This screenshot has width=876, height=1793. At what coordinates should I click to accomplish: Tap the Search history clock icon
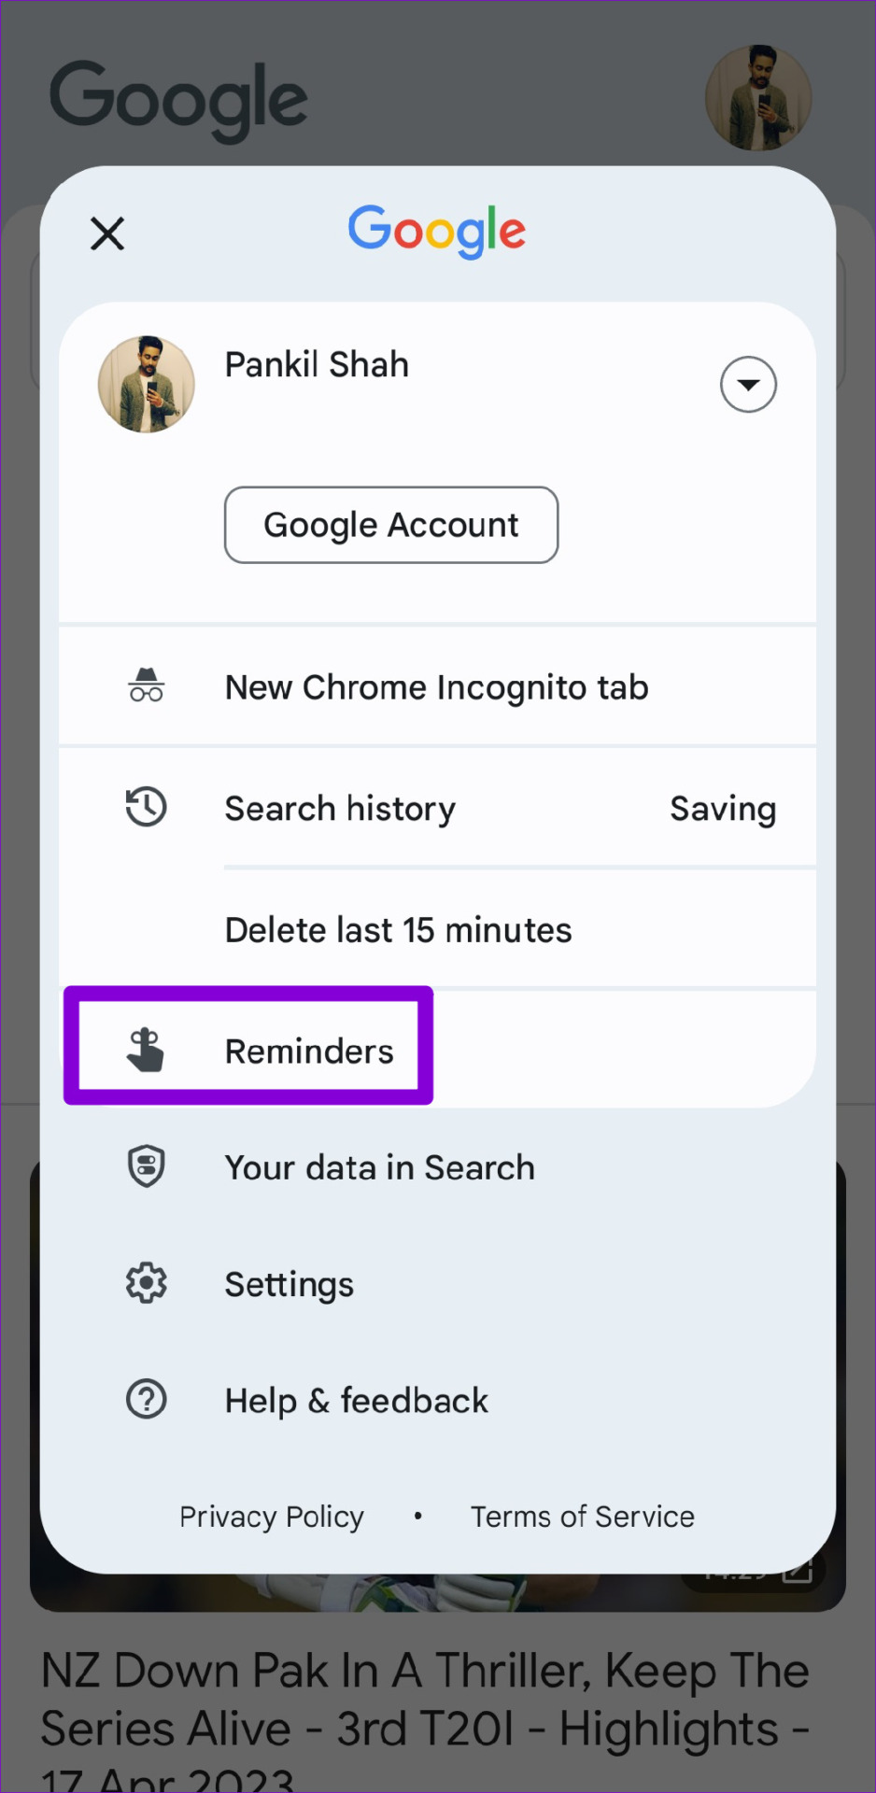click(x=146, y=807)
